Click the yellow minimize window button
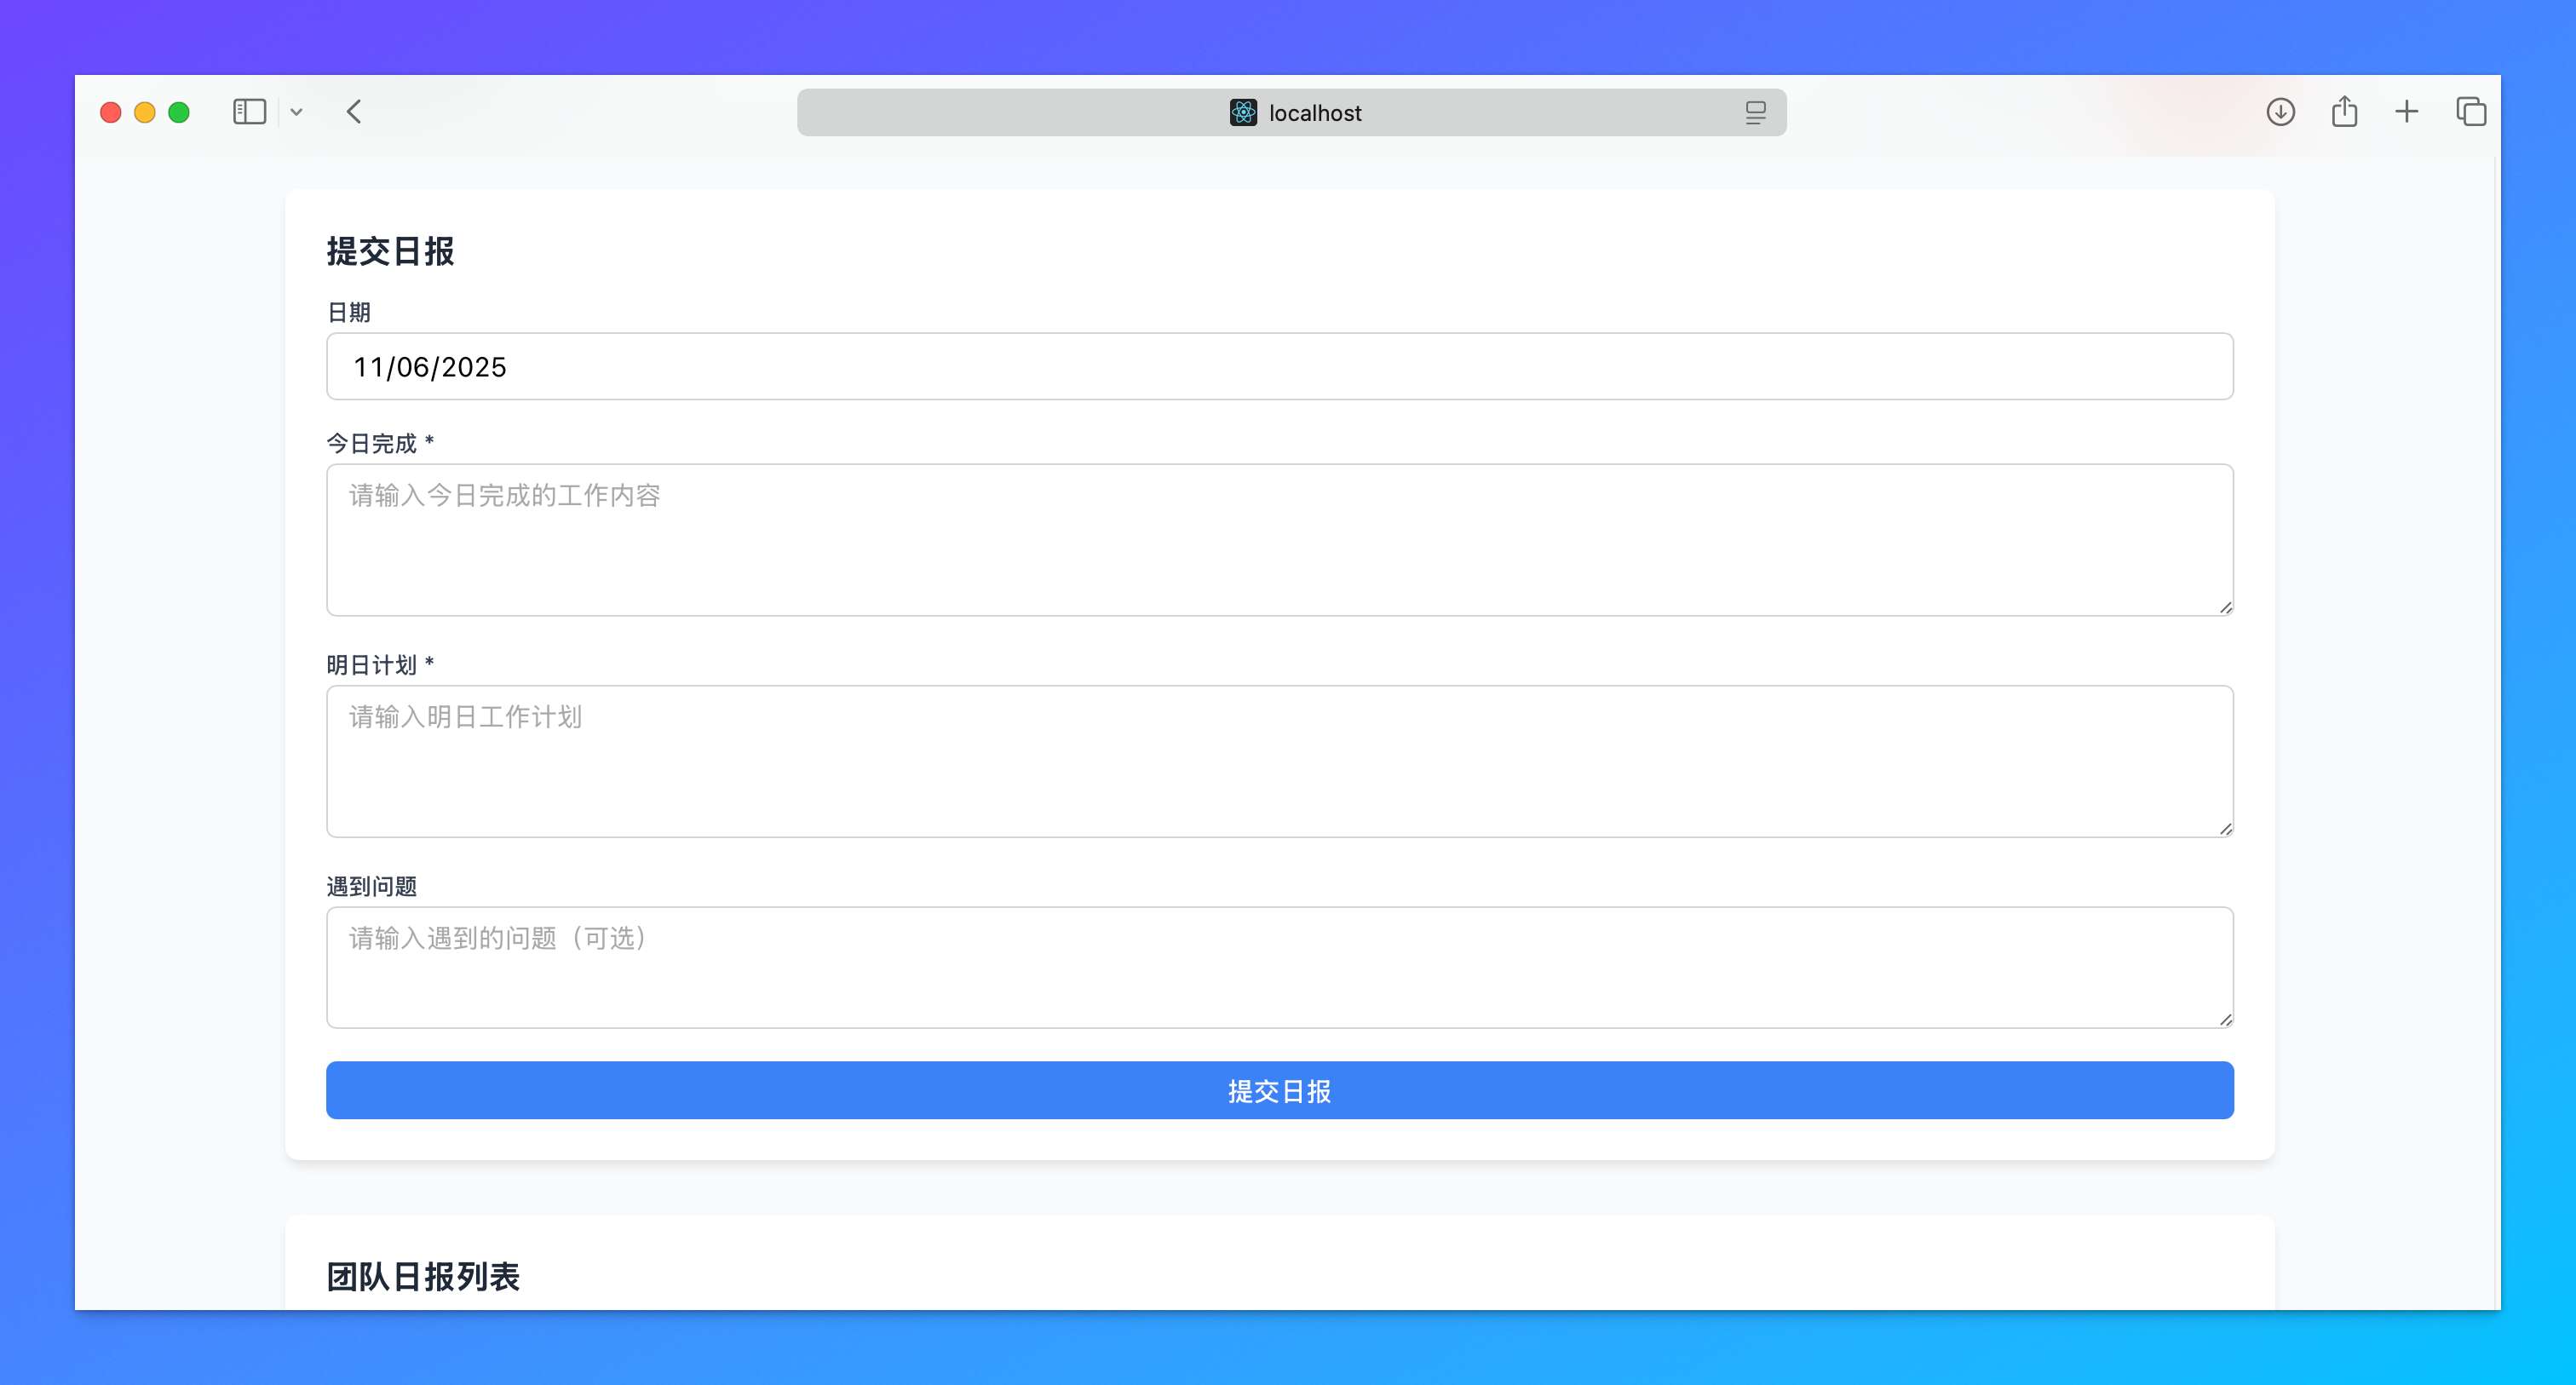 (x=145, y=112)
